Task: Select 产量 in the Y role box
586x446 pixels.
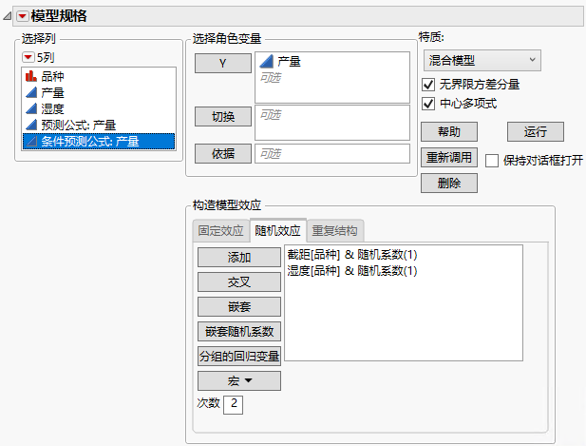Action: [290, 62]
